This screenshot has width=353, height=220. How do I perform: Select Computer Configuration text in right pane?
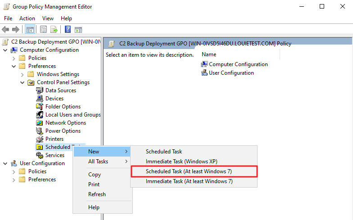(x=238, y=64)
